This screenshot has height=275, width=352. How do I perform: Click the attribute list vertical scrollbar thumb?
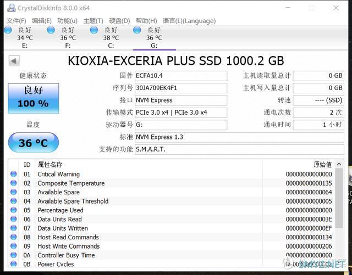339,198
